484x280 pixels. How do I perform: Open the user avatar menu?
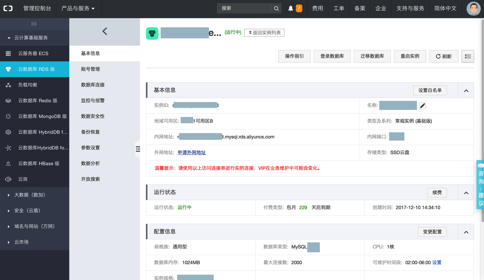coord(473,8)
